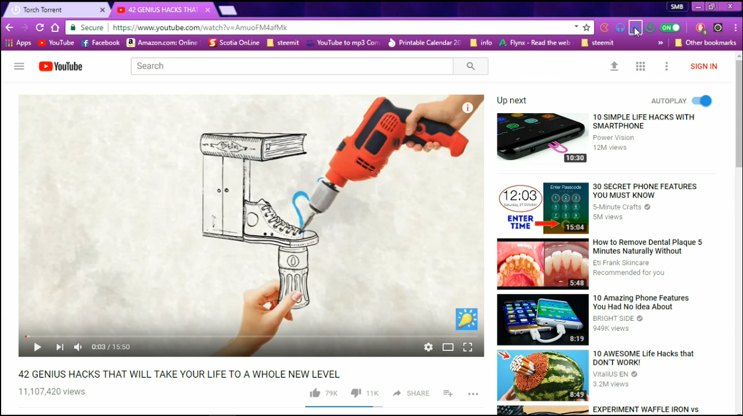Screen dimensions: 743x416
Task: Close the Torch Torrent tab
Action: (x=102, y=10)
